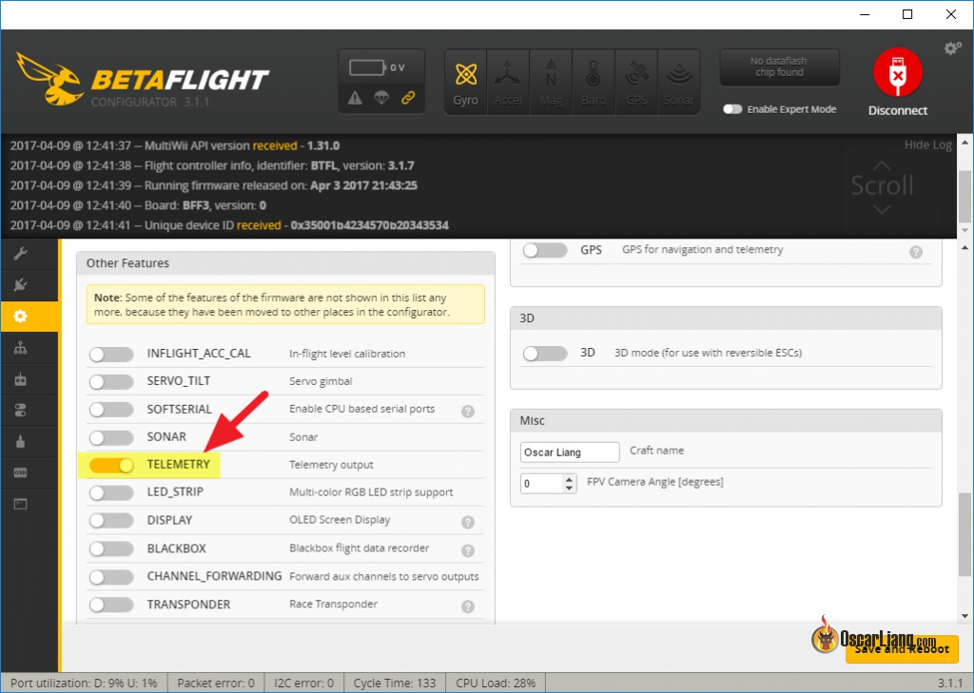Click the 'CPU Load: 28%' status text
The height and width of the screenshot is (693, 974).
(x=495, y=683)
